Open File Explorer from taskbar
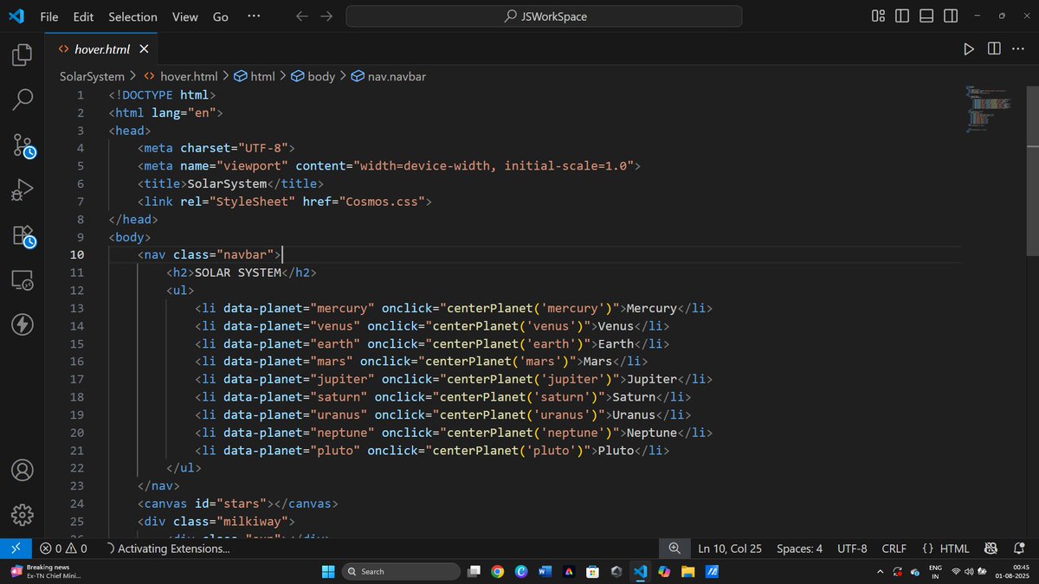Viewport: 1039px width, 584px height. tap(687, 571)
